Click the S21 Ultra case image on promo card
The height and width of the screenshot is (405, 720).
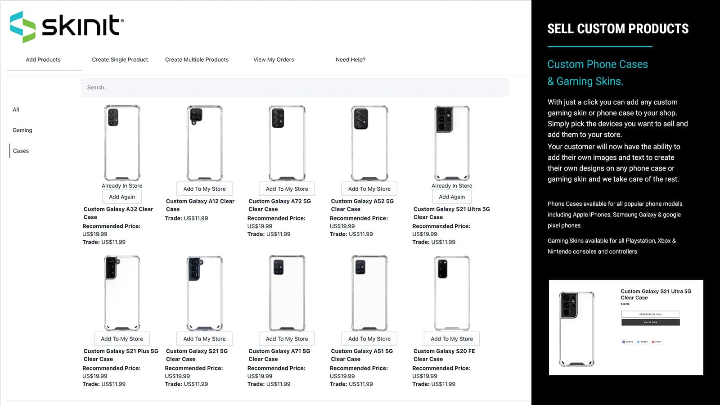[576, 327]
